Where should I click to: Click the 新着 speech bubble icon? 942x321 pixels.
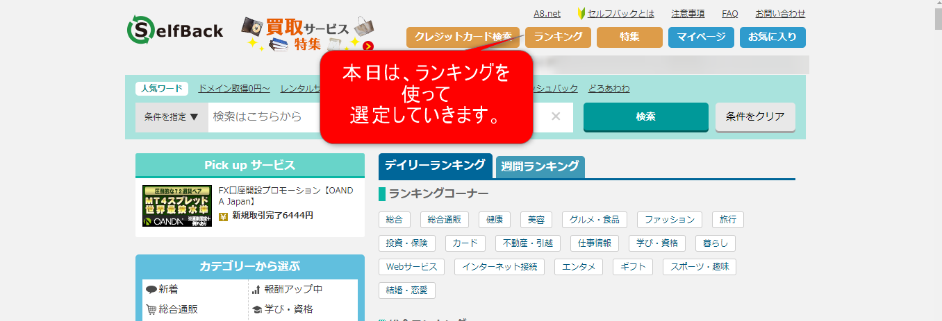click(151, 290)
